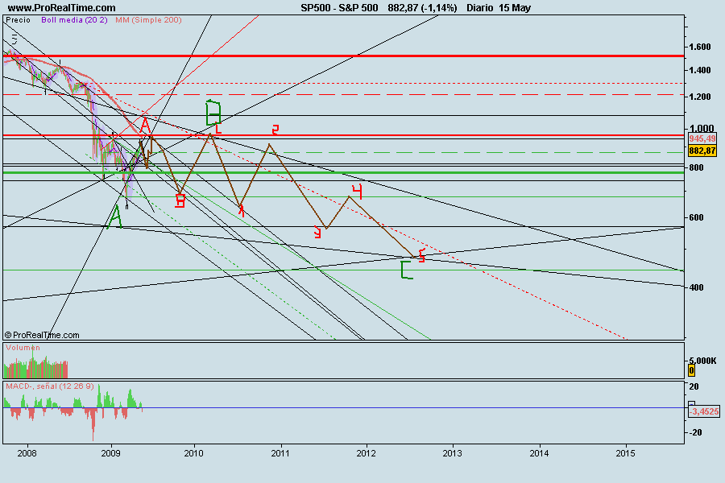This screenshot has height=483, width=725.
Task: Click the 2013 year on time axis
Action: (x=452, y=453)
